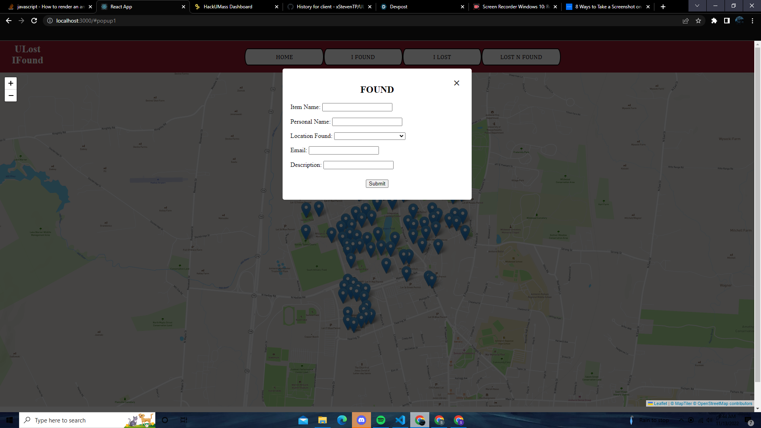Screen dimensions: 761x428
Task: Open the Chrome extensions puzzle icon
Action: pyautogui.click(x=714, y=21)
